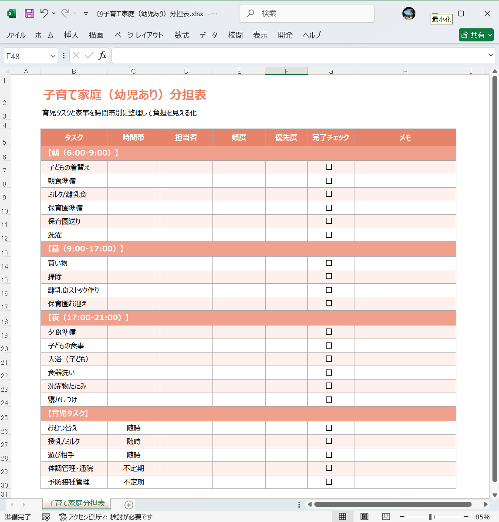The image size is (499, 522).
Task: Click the sheet tab scroll left arrow
Action: [12, 505]
